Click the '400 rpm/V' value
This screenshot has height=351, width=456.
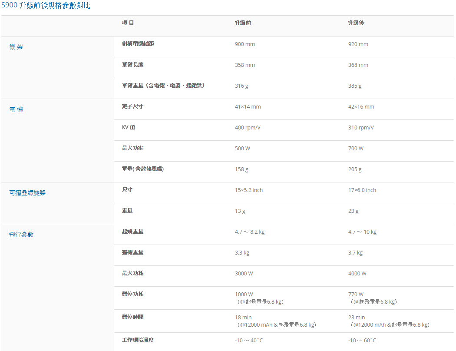[248, 128]
